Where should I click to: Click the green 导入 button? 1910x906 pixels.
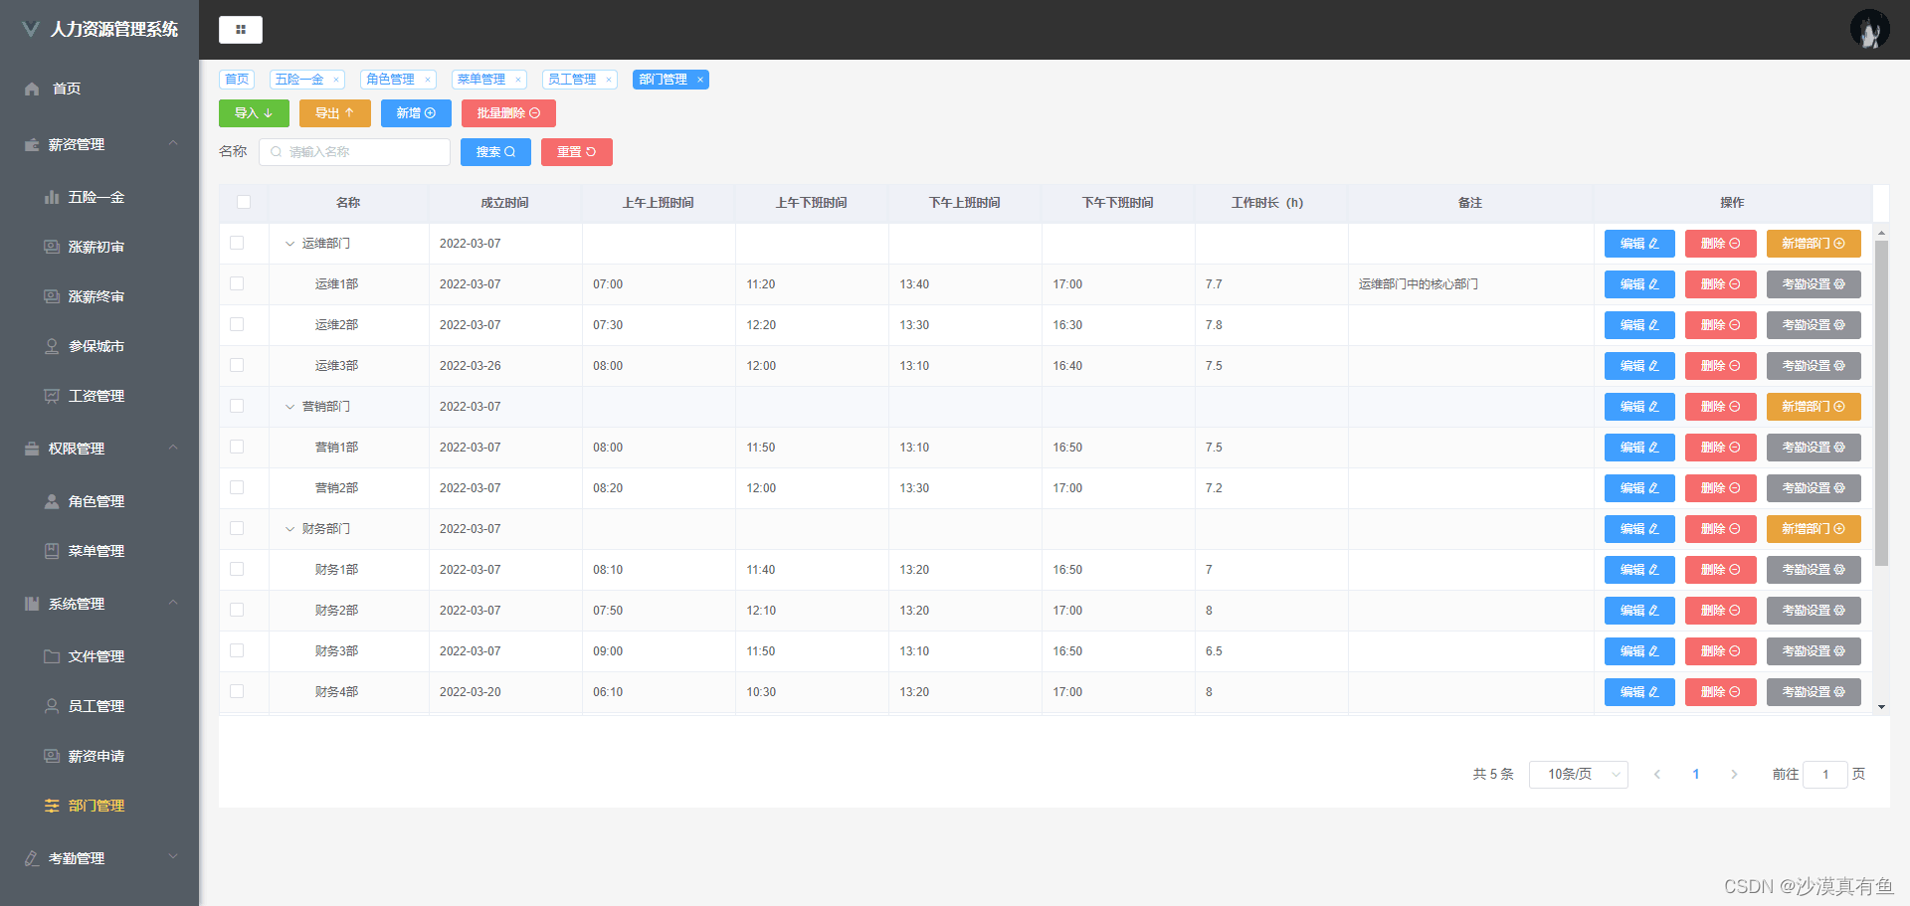pyautogui.click(x=254, y=113)
